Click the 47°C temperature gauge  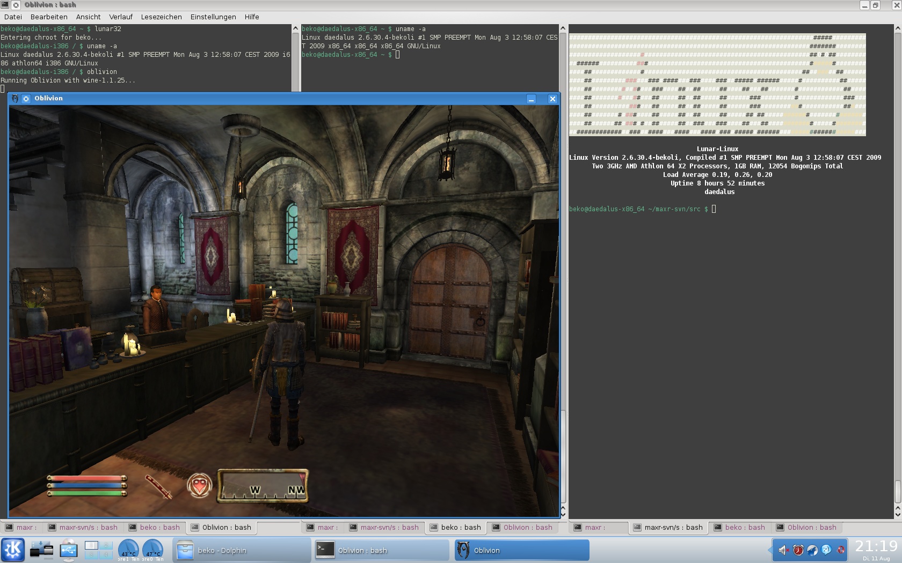pos(152,550)
